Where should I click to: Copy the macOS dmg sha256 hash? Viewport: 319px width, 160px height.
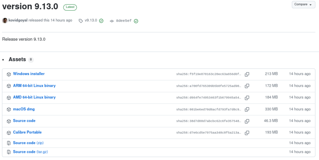247,109
